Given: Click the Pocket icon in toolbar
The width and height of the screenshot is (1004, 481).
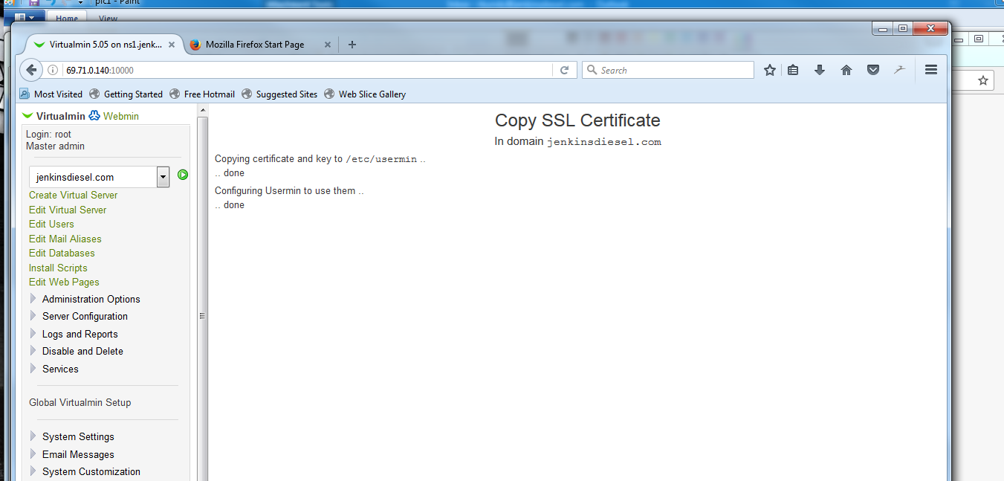Looking at the screenshot, I should [874, 70].
